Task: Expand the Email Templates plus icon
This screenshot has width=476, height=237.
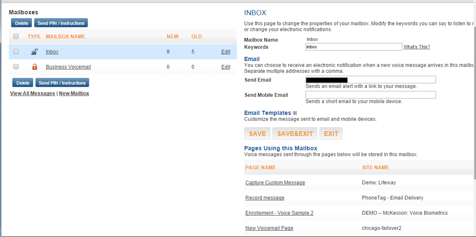Action: (x=295, y=113)
